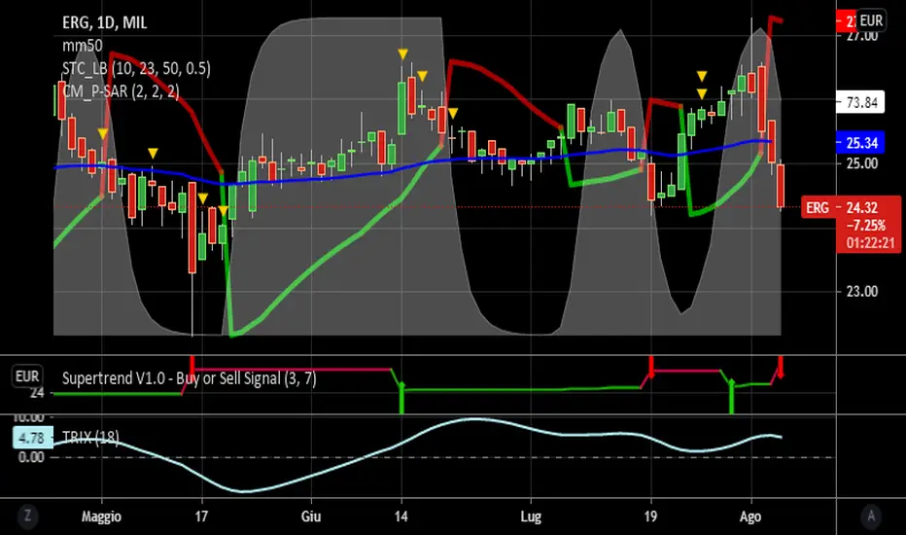Click the 14 date label on time axis
The height and width of the screenshot is (535, 906).
click(x=401, y=516)
